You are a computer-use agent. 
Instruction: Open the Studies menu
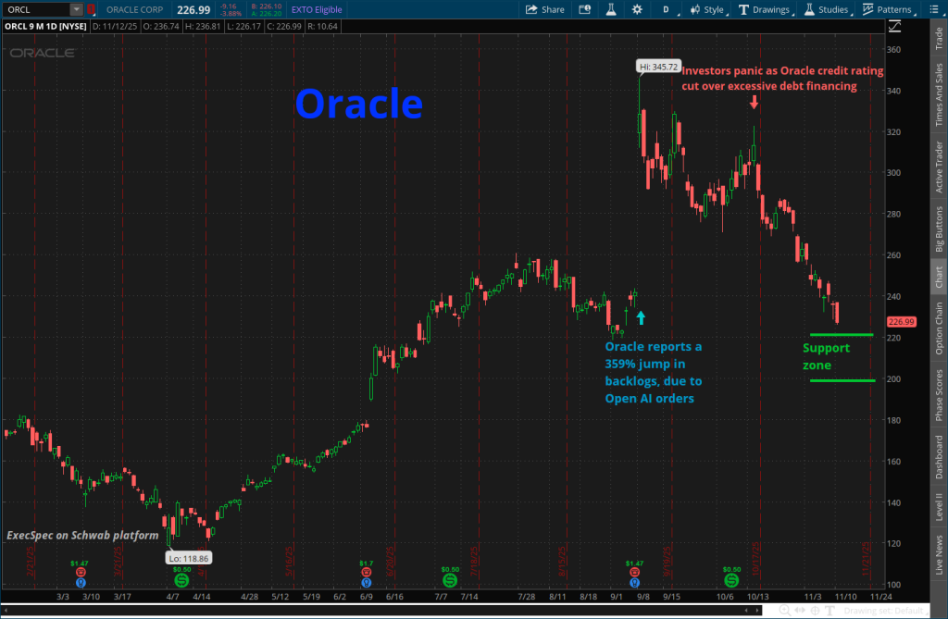[827, 9]
